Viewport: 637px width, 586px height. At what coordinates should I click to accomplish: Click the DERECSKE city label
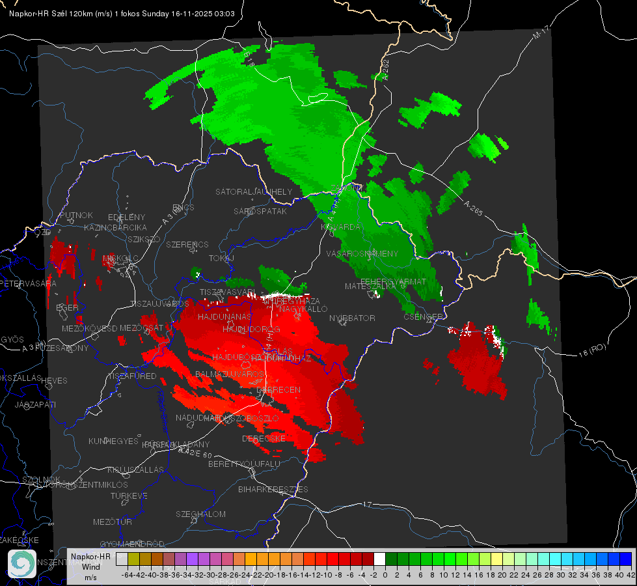pyautogui.click(x=264, y=438)
